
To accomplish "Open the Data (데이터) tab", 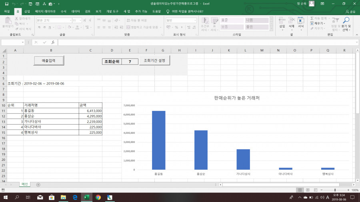I will click(75, 12).
